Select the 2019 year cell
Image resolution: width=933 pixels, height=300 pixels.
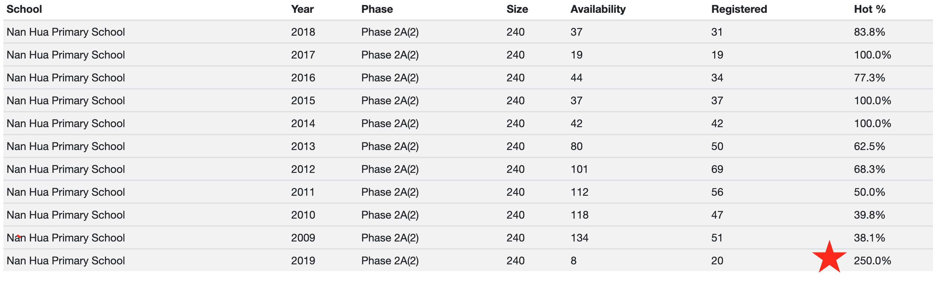(x=303, y=261)
